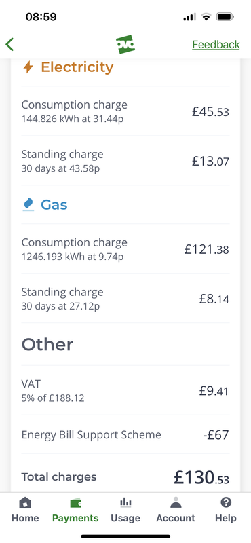This screenshot has height=543, width=251.
Task: Tap the Energy Bill Support Scheme row
Action: coord(125,434)
